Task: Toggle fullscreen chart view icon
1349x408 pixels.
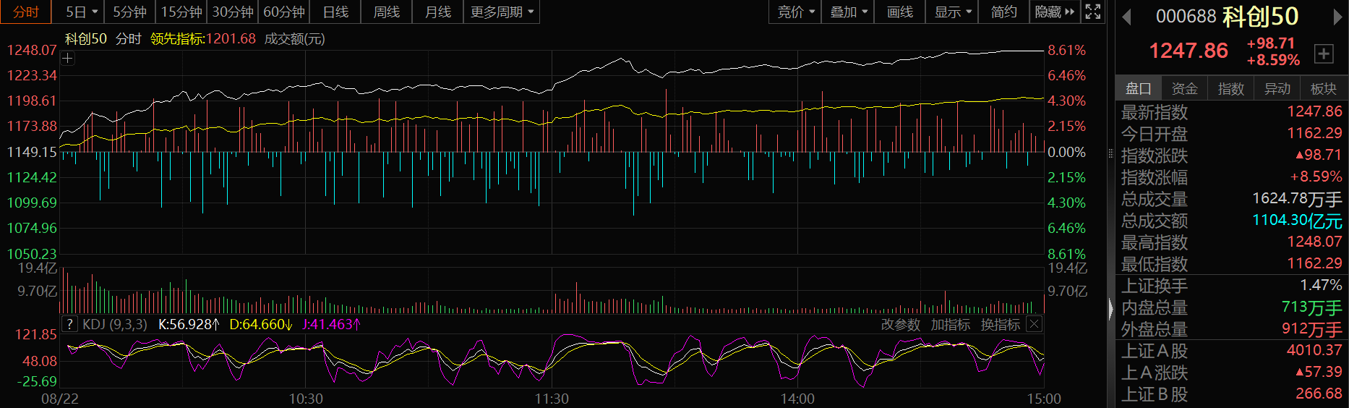Action: point(1093,12)
